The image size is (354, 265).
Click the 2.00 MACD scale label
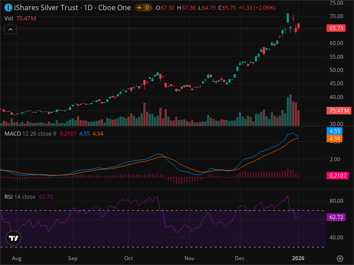point(335,159)
